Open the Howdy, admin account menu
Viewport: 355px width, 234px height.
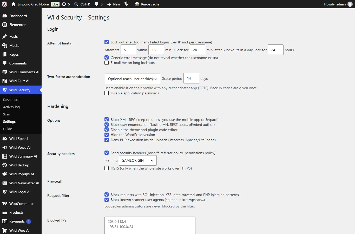click(338, 4)
